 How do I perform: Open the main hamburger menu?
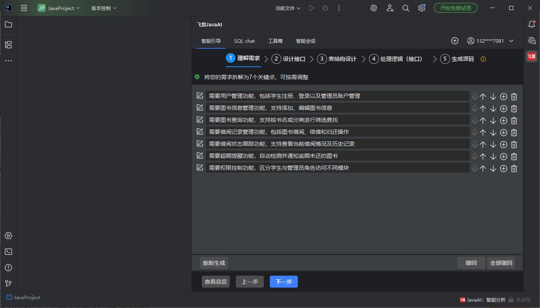pos(24,8)
